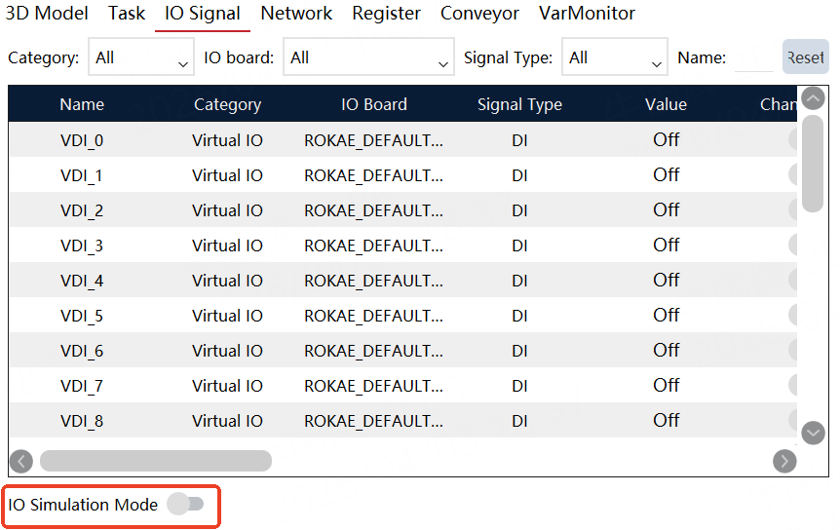Toggle the change switch for VDI_0
840x530 pixels.
coord(793,140)
